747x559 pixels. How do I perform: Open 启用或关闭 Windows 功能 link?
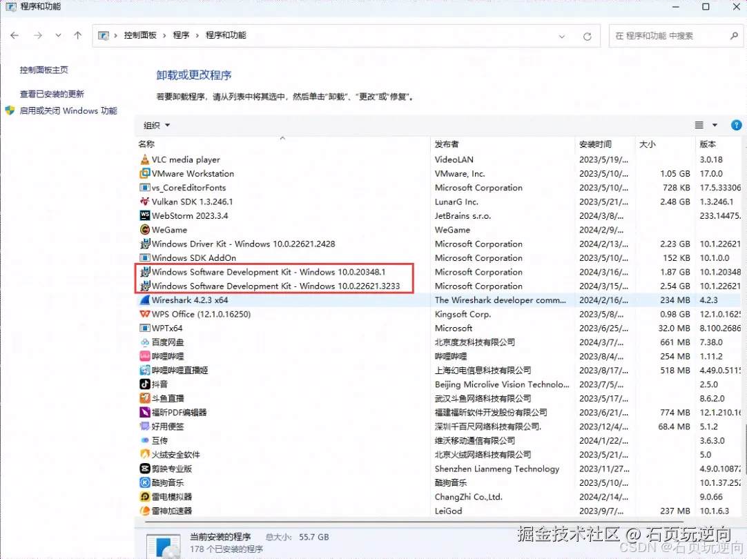[x=68, y=110]
